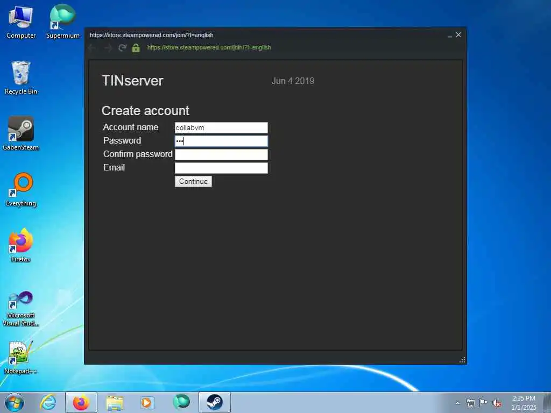The image size is (551, 413).
Task: Click the forward arrow in Steam browser
Action: [108, 48]
